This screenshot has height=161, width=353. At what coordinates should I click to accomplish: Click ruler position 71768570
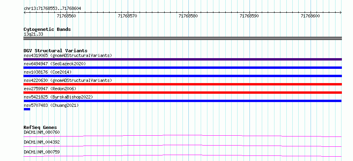pos(127,16)
